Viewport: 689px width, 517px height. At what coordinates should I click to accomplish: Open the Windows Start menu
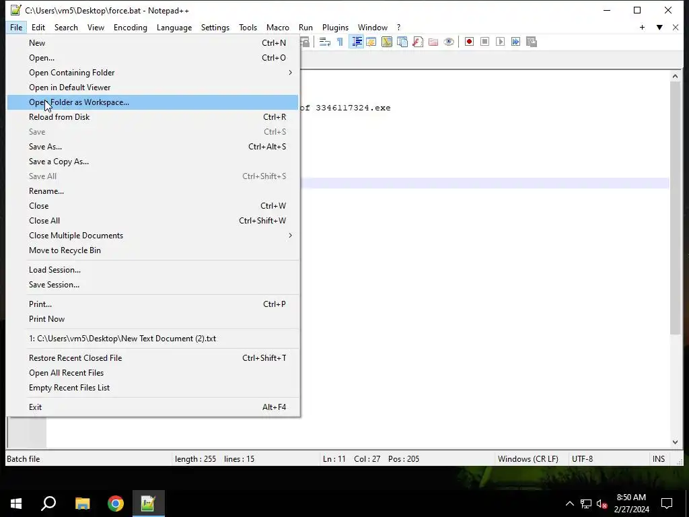coord(16,504)
